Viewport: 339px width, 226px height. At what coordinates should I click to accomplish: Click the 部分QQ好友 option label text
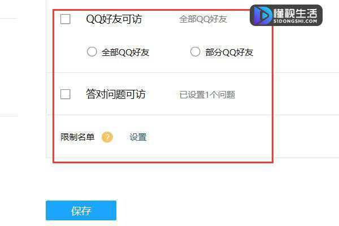229,52
